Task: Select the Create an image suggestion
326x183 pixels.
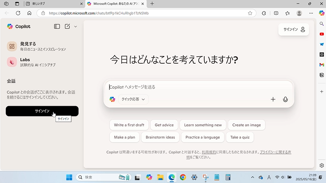Action: (x=246, y=125)
